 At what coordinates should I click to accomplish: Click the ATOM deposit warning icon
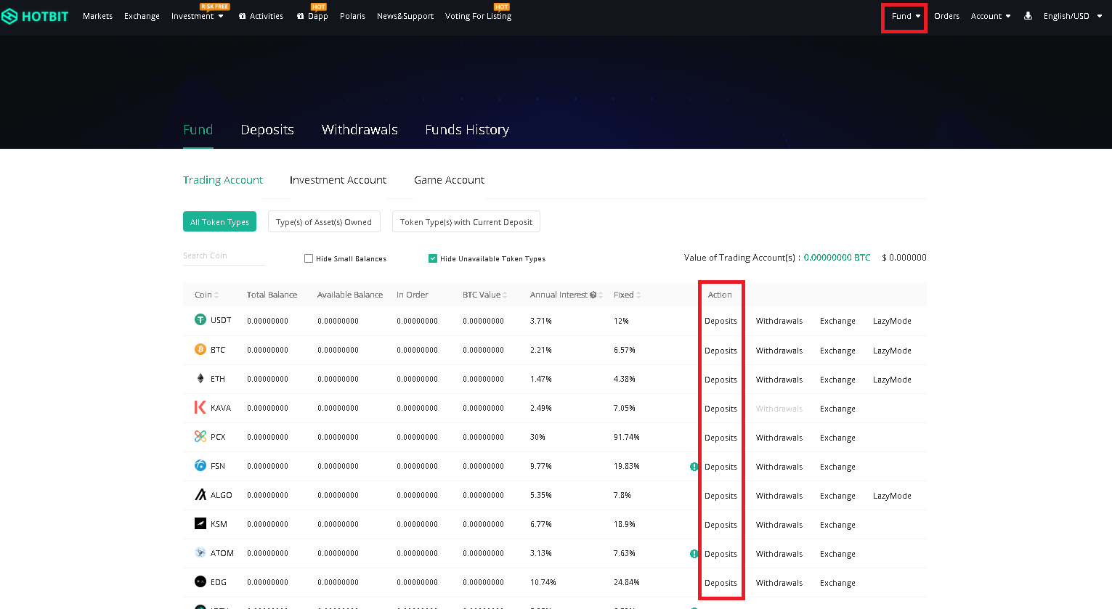click(x=694, y=554)
